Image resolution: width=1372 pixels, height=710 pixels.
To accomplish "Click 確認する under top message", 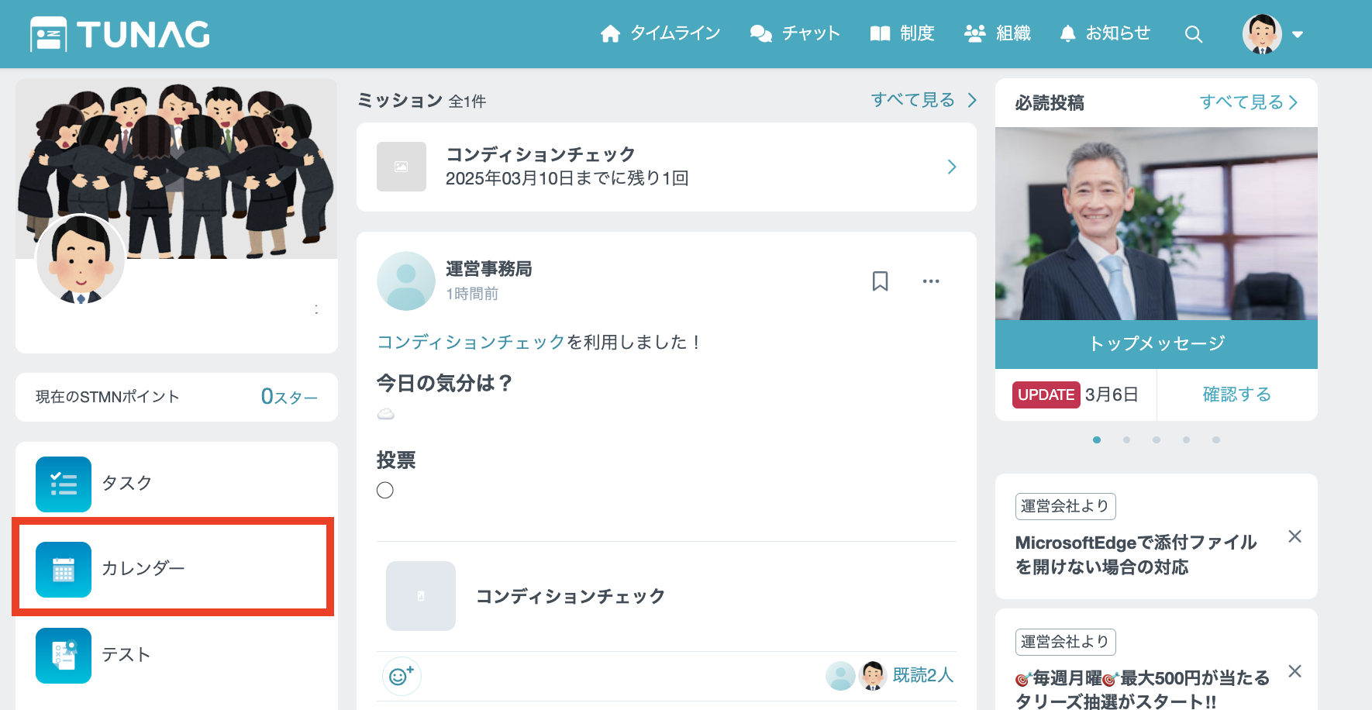I will [x=1236, y=395].
